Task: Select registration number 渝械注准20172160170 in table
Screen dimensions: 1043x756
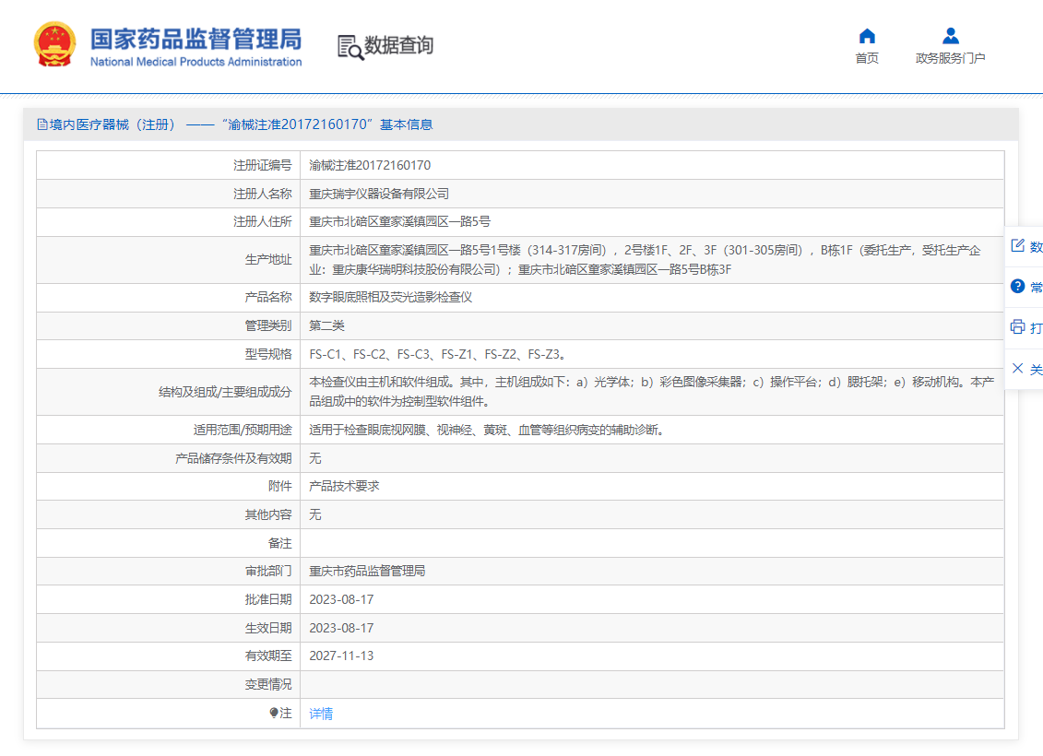Action: pyautogui.click(x=370, y=166)
